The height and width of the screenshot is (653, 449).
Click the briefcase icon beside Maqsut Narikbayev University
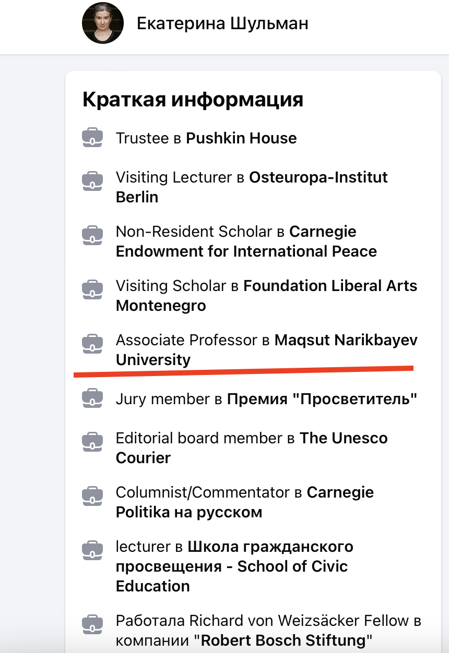[x=92, y=343]
